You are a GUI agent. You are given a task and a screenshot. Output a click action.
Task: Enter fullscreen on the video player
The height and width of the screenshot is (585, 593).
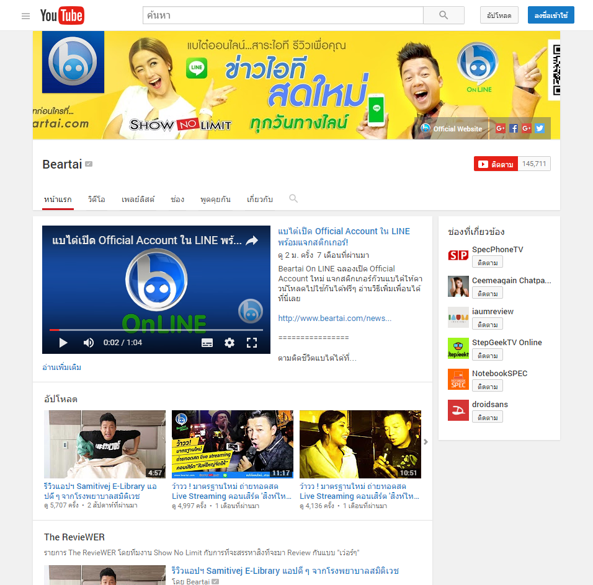252,343
